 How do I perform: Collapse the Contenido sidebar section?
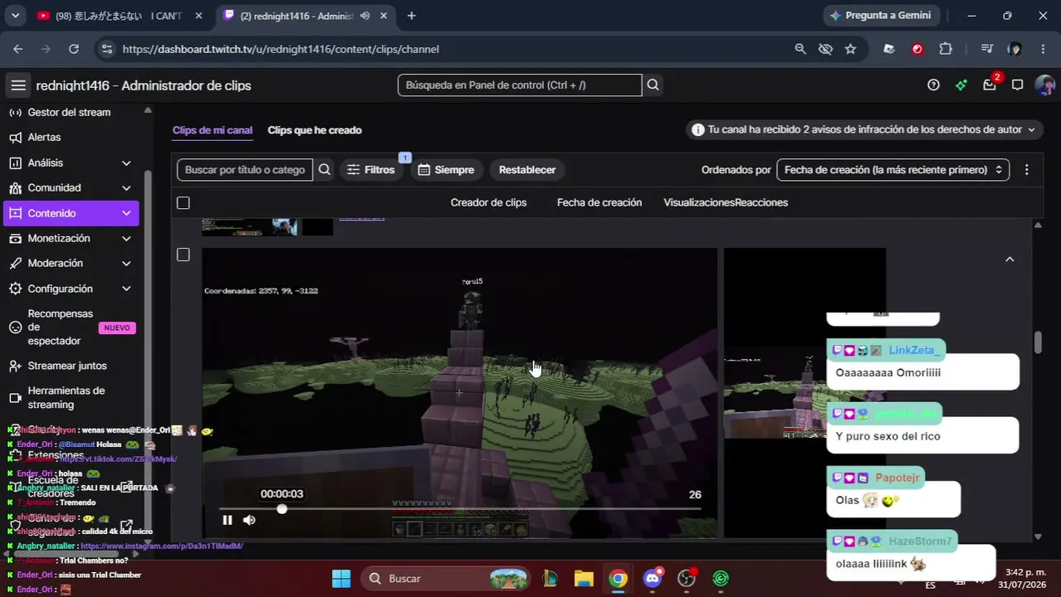126,213
